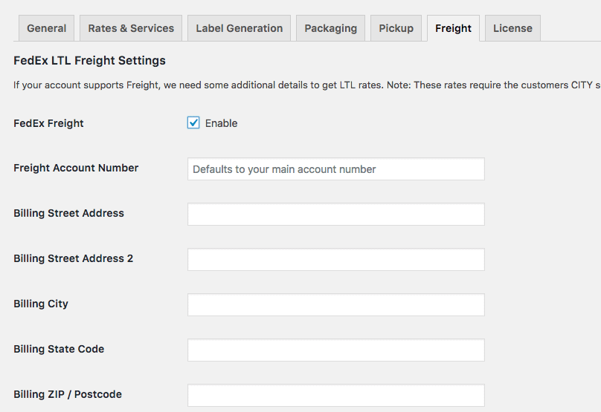Switch to the License tab
The width and height of the screenshot is (601, 412).
(512, 28)
